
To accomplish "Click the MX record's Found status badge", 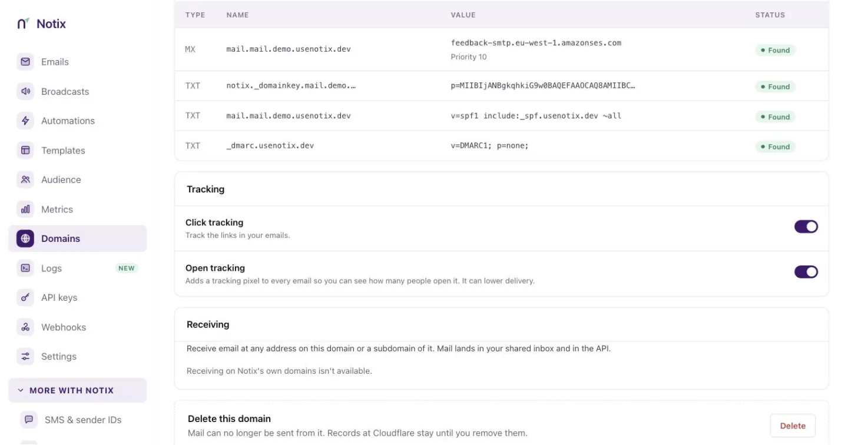I will 775,50.
